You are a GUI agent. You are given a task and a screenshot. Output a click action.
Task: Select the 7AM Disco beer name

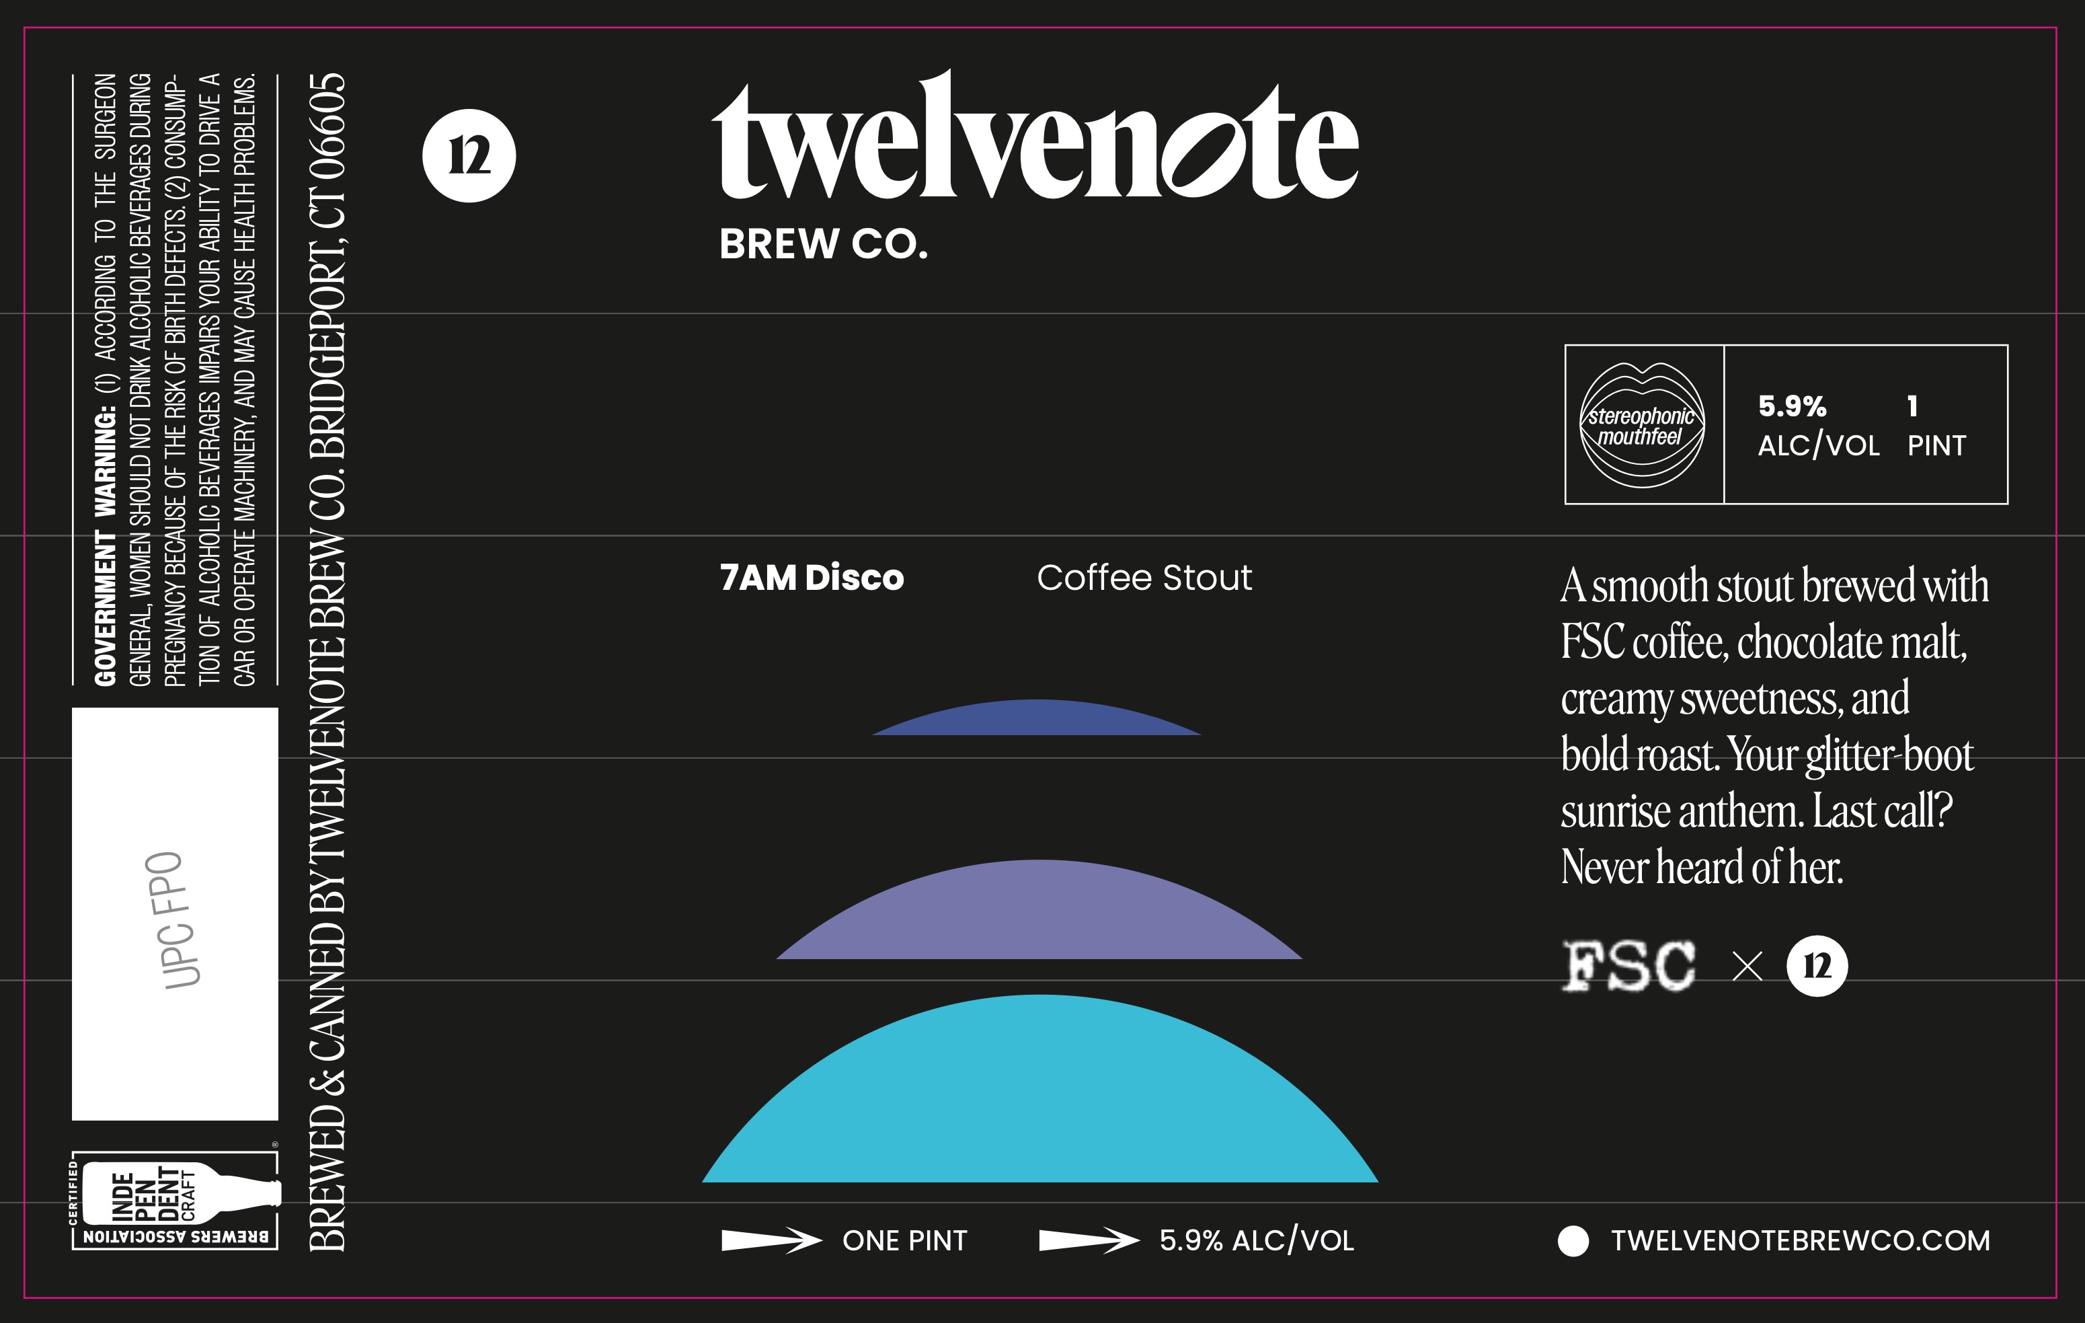pyautogui.click(x=812, y=578)
